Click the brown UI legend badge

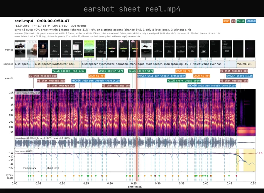[x=233, y=21]
